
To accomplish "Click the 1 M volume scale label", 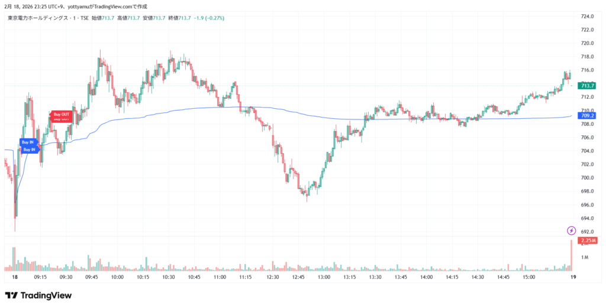I will pos(585,257).
